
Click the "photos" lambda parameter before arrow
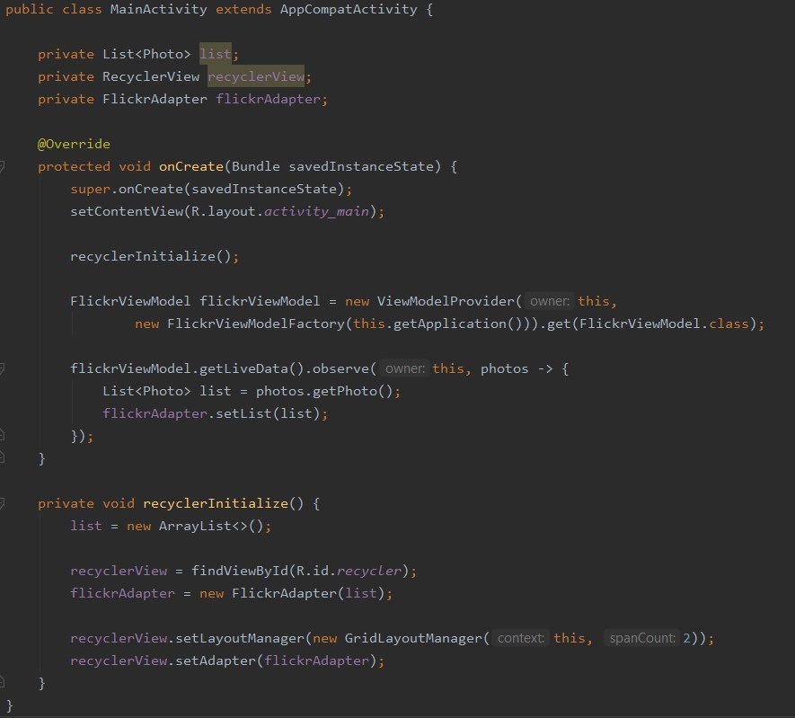(x=505, y=368)
